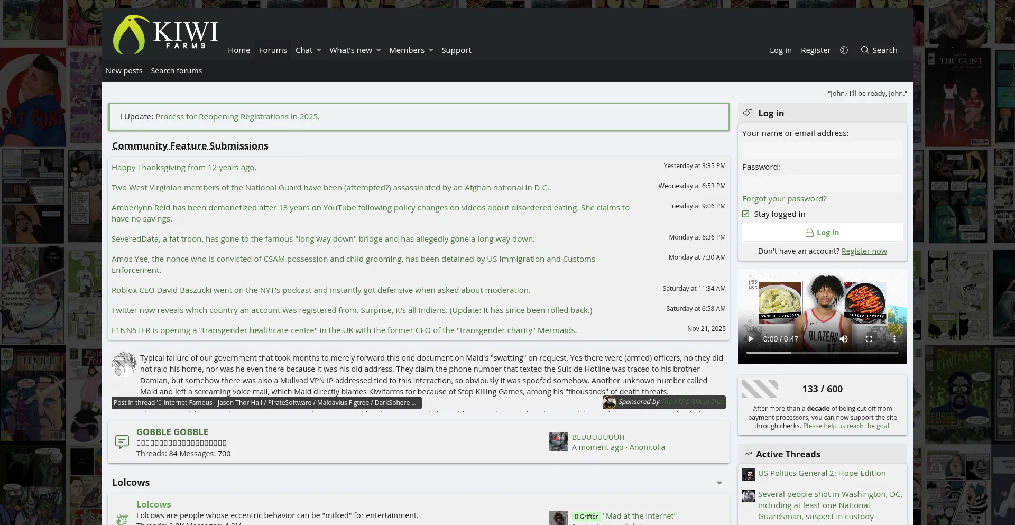Click the BLUUUUUUUH last-poster avatar
1015x525 pixels.
558,442
